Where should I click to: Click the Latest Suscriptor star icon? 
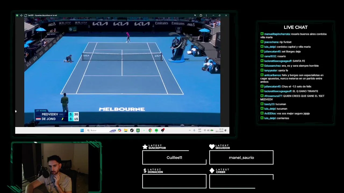point(145,147)
